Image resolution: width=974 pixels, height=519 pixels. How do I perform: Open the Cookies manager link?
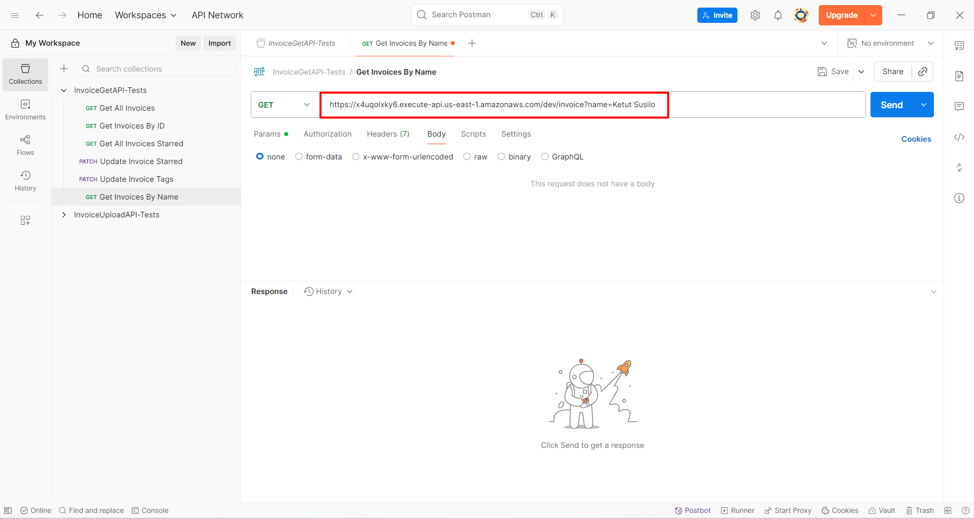point(916,139)
